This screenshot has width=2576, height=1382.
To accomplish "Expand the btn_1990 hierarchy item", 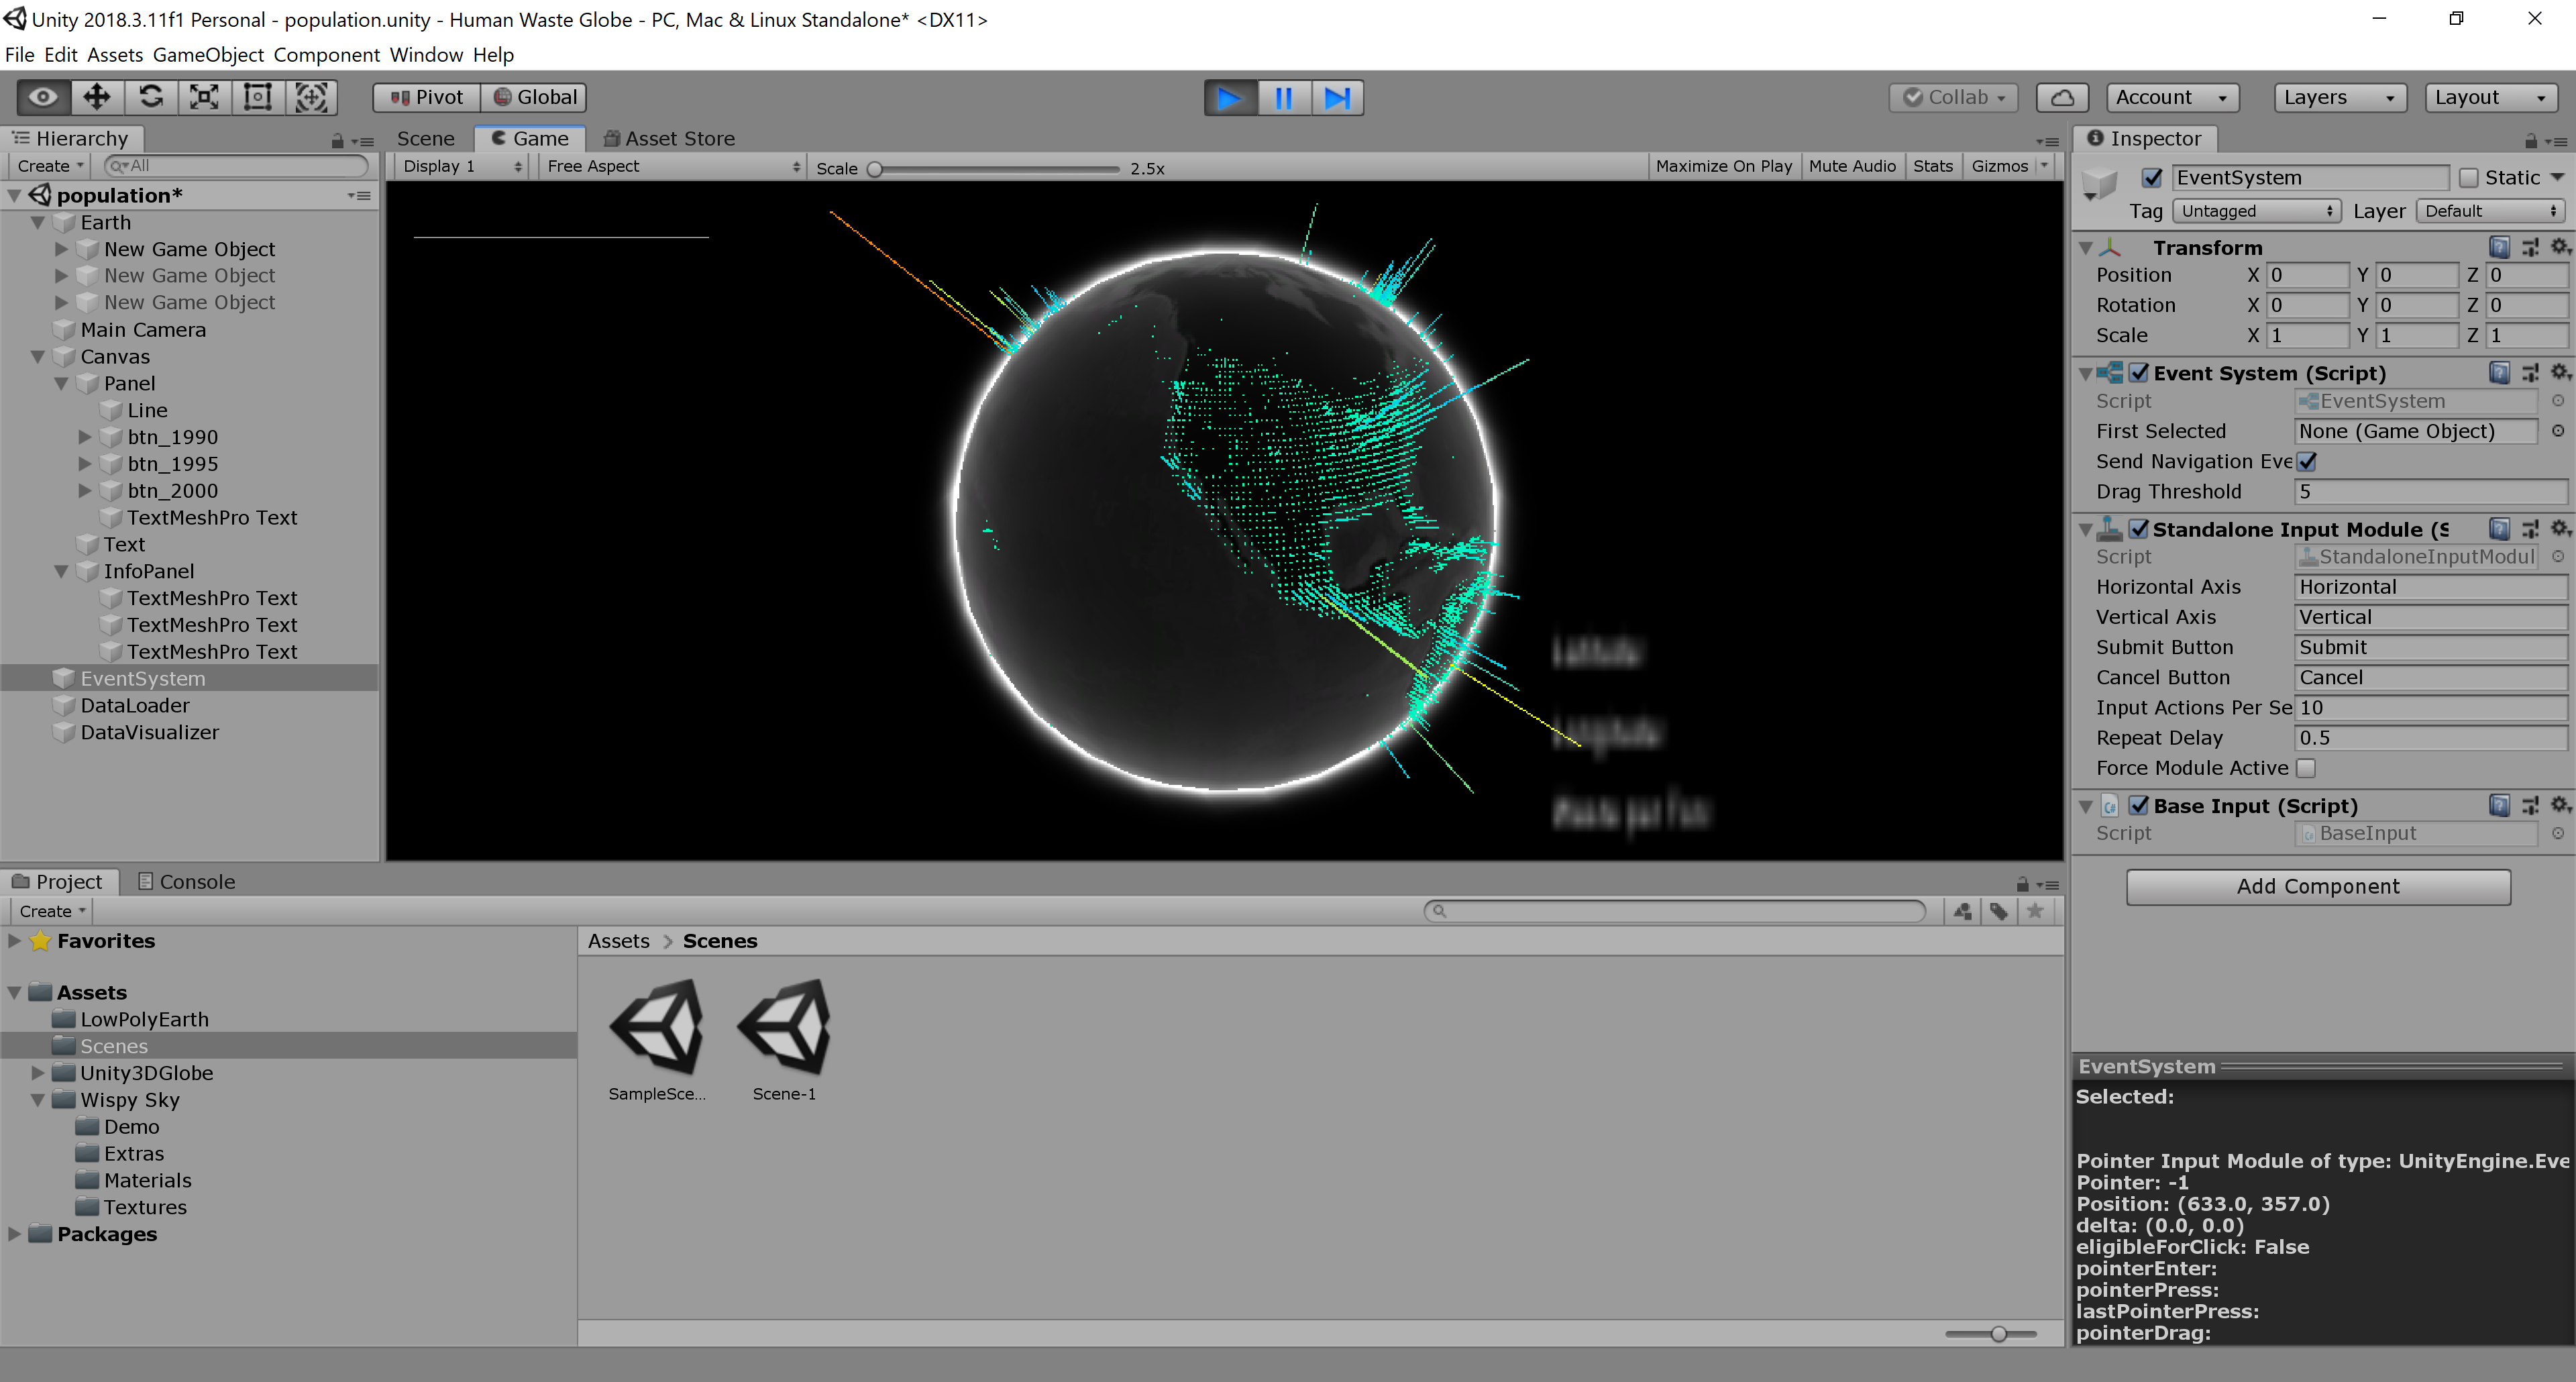I will [85, 437].
